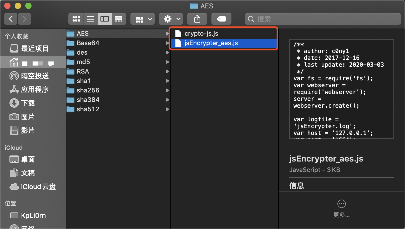
Task: Open 图片 folder in sidebar
Action: (x=33, y=117)
